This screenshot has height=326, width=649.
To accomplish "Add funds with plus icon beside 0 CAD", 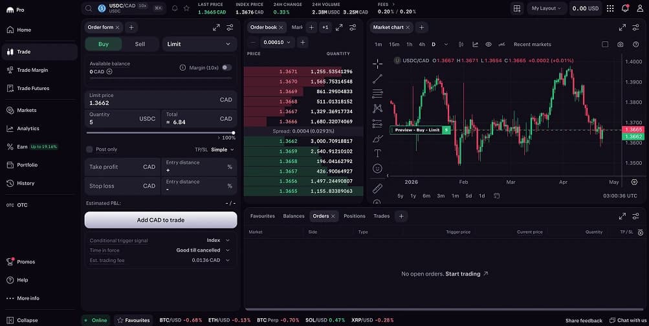I will [x=109, y=72].
